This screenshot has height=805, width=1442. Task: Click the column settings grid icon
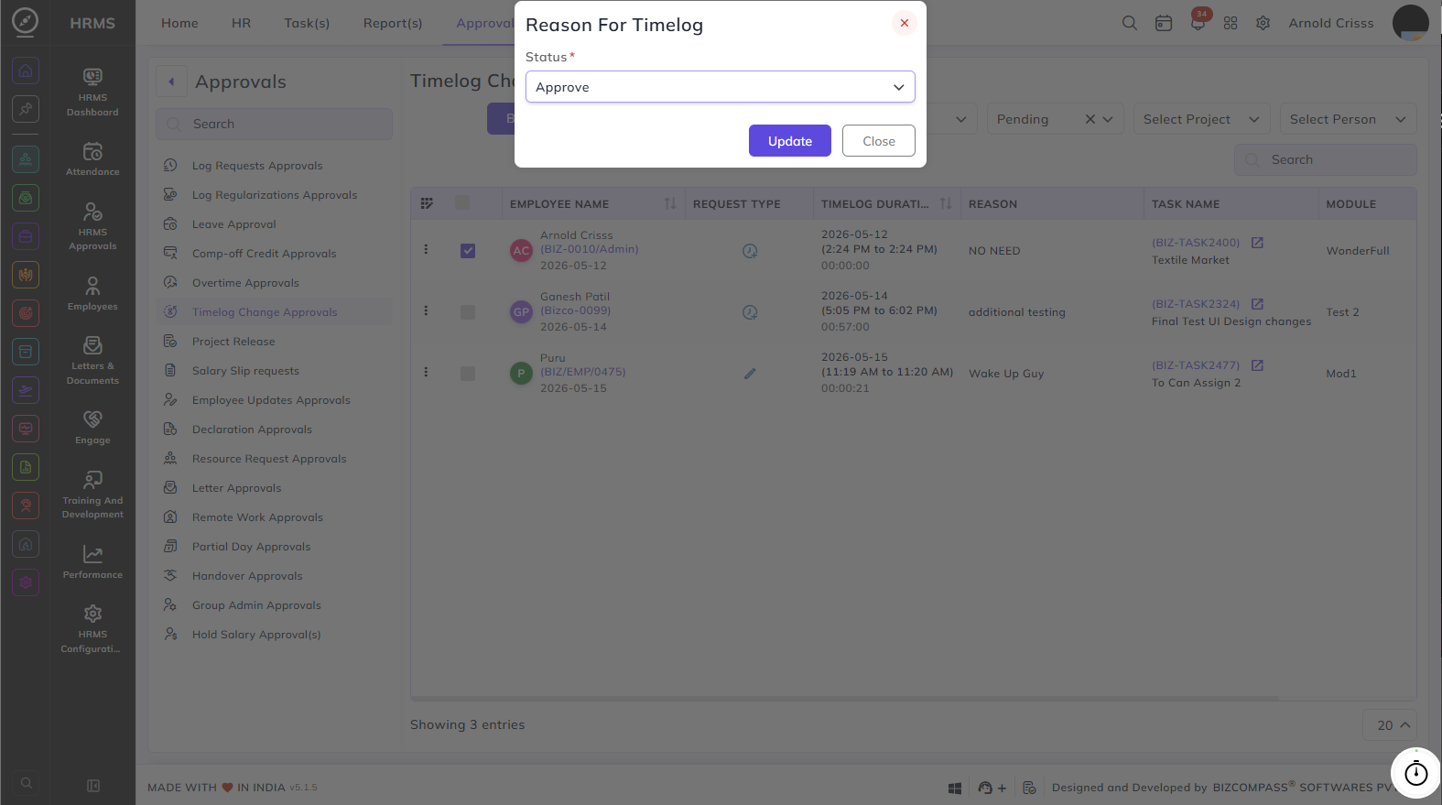427,203
